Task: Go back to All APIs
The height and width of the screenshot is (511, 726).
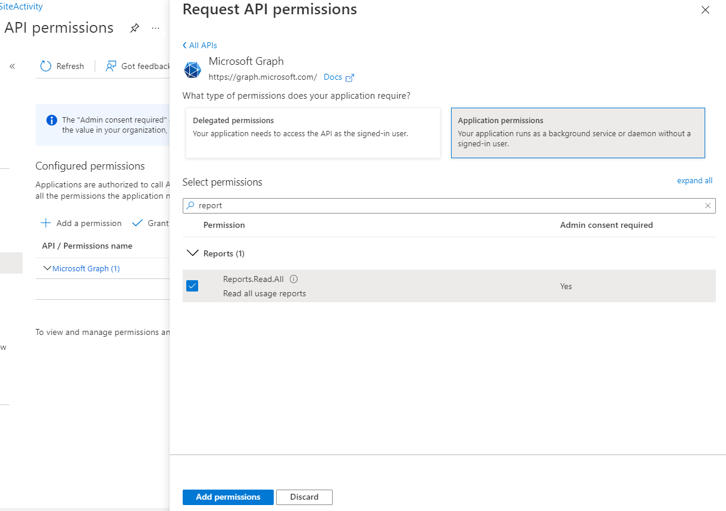Action: (x=200, y=45)
